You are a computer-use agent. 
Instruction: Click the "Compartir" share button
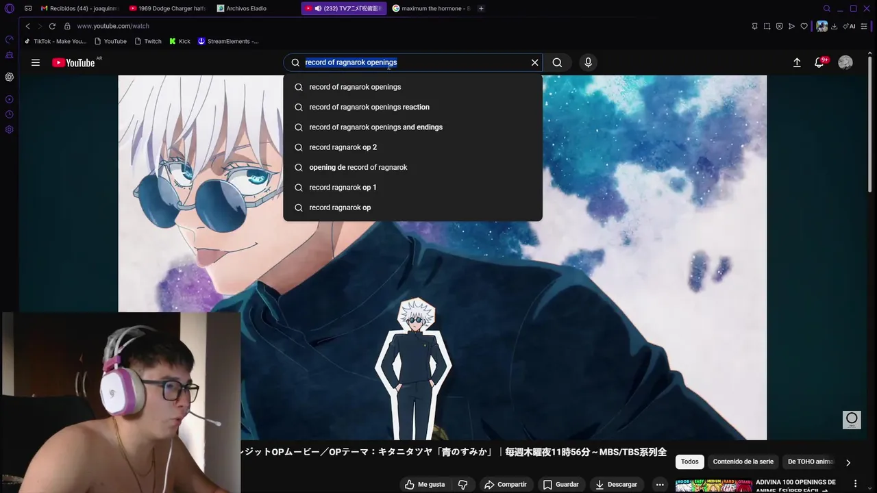point(506,484)
